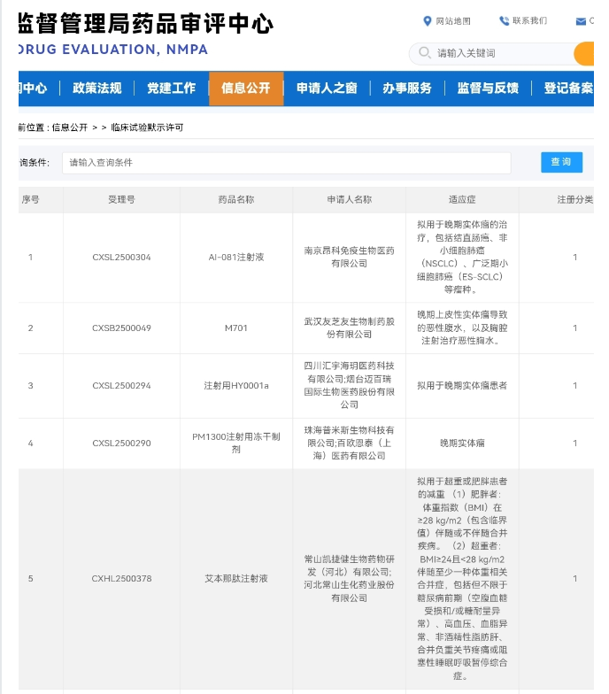This screenshot has height=694, width=609.
Task: Click the contact us phone icon
Action: click(x=504, y=21)
